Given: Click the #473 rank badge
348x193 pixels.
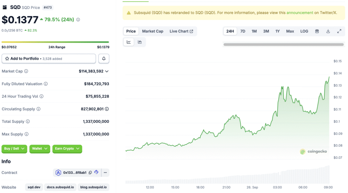Looking at the screenshot, I should click(48, 7).
